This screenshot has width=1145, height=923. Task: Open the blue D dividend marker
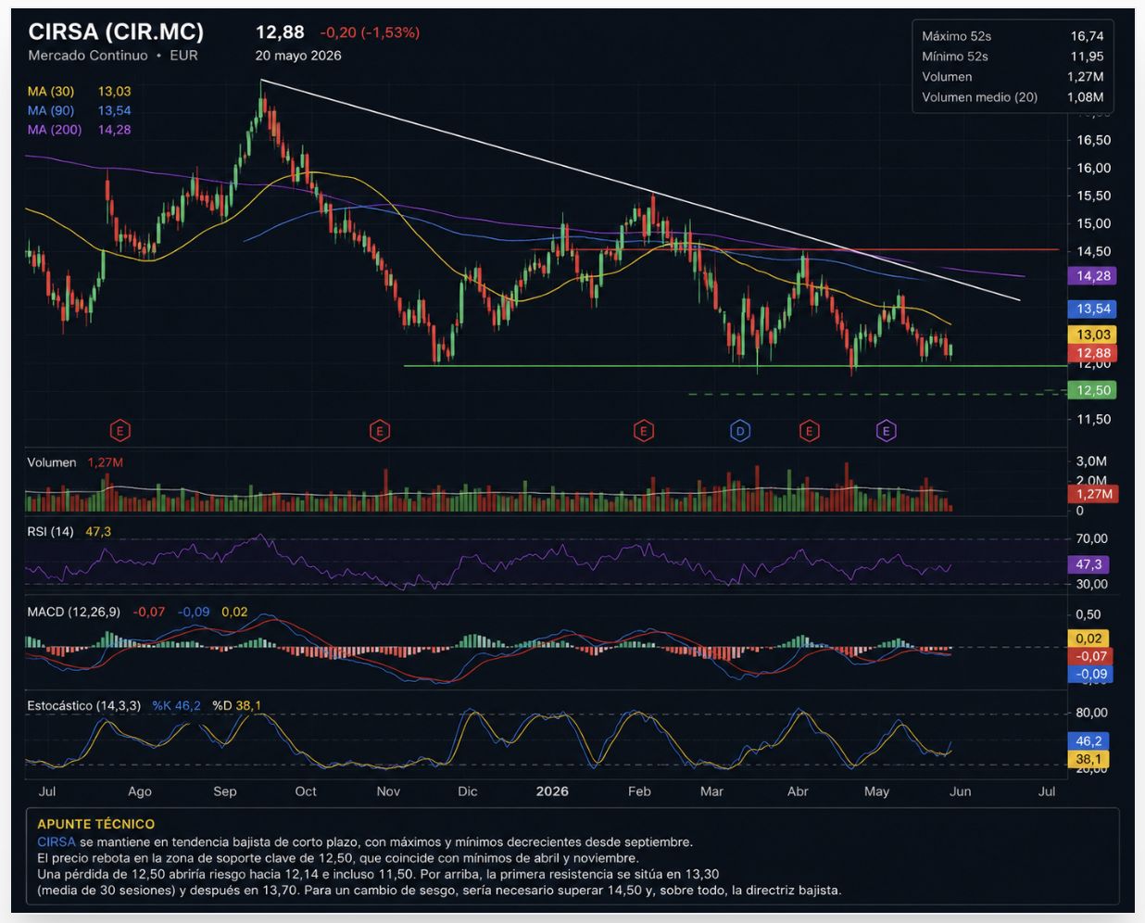pyautogui.click(x=739, y=431)
